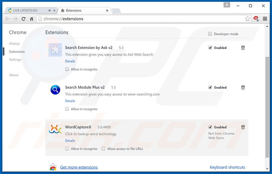
Task: Click the scrollbar up arrow
Action: click(267, 27)
